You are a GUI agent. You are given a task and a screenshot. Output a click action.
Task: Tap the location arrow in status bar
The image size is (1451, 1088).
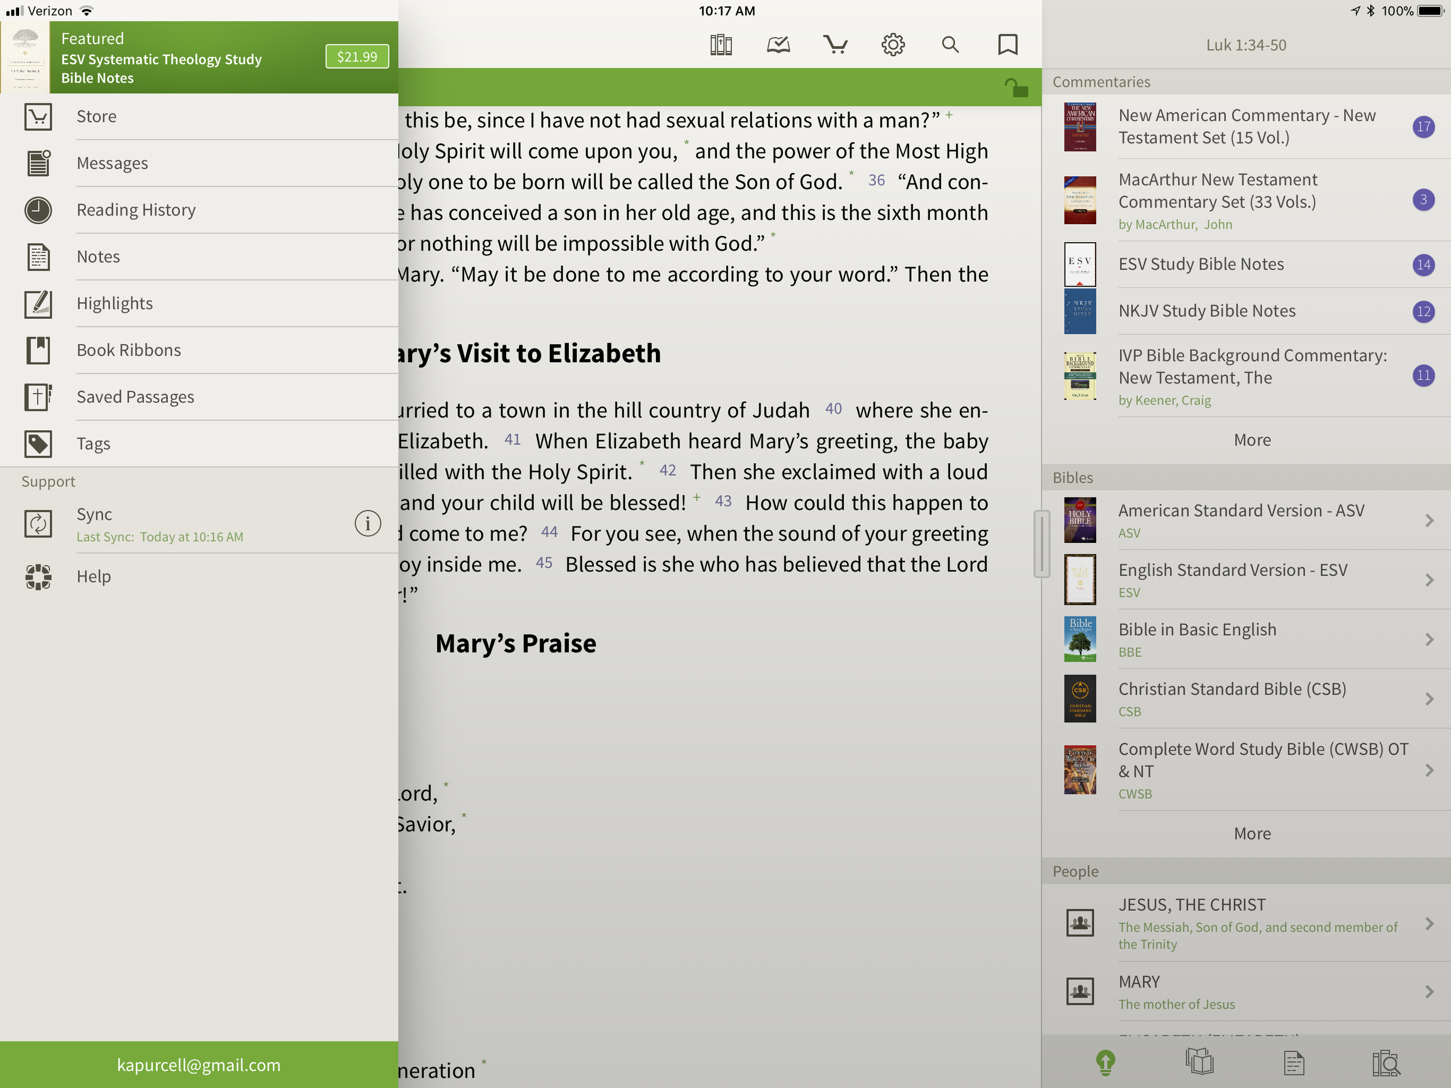point(1355,11)
